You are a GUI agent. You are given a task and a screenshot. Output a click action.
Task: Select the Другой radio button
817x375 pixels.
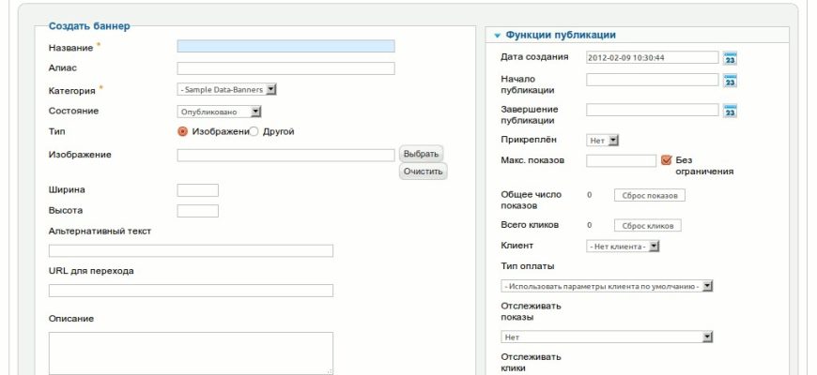[x=254, y=132]
